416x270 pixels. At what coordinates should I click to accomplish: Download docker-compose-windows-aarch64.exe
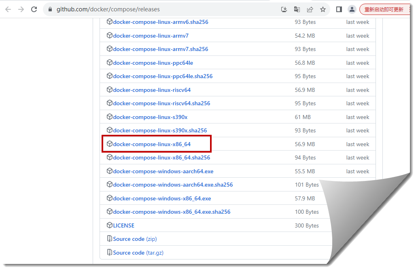coord(163,171)
